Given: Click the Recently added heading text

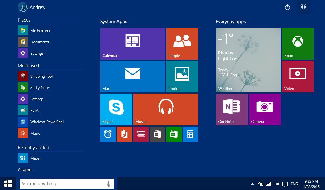Looking at the screenshot, I should click(x=33, y=148).
